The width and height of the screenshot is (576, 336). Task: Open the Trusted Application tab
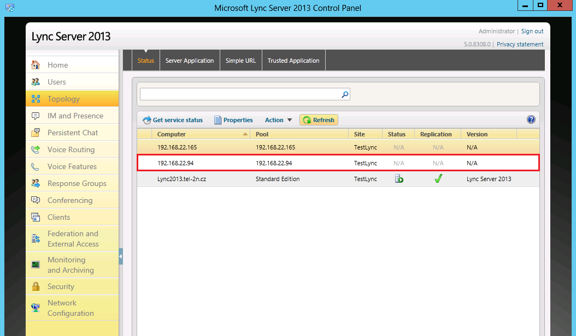pos(293,61)
